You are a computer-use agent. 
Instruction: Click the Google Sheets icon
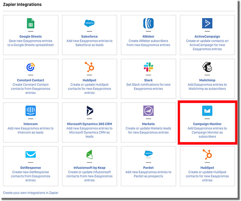click(31, 23)
